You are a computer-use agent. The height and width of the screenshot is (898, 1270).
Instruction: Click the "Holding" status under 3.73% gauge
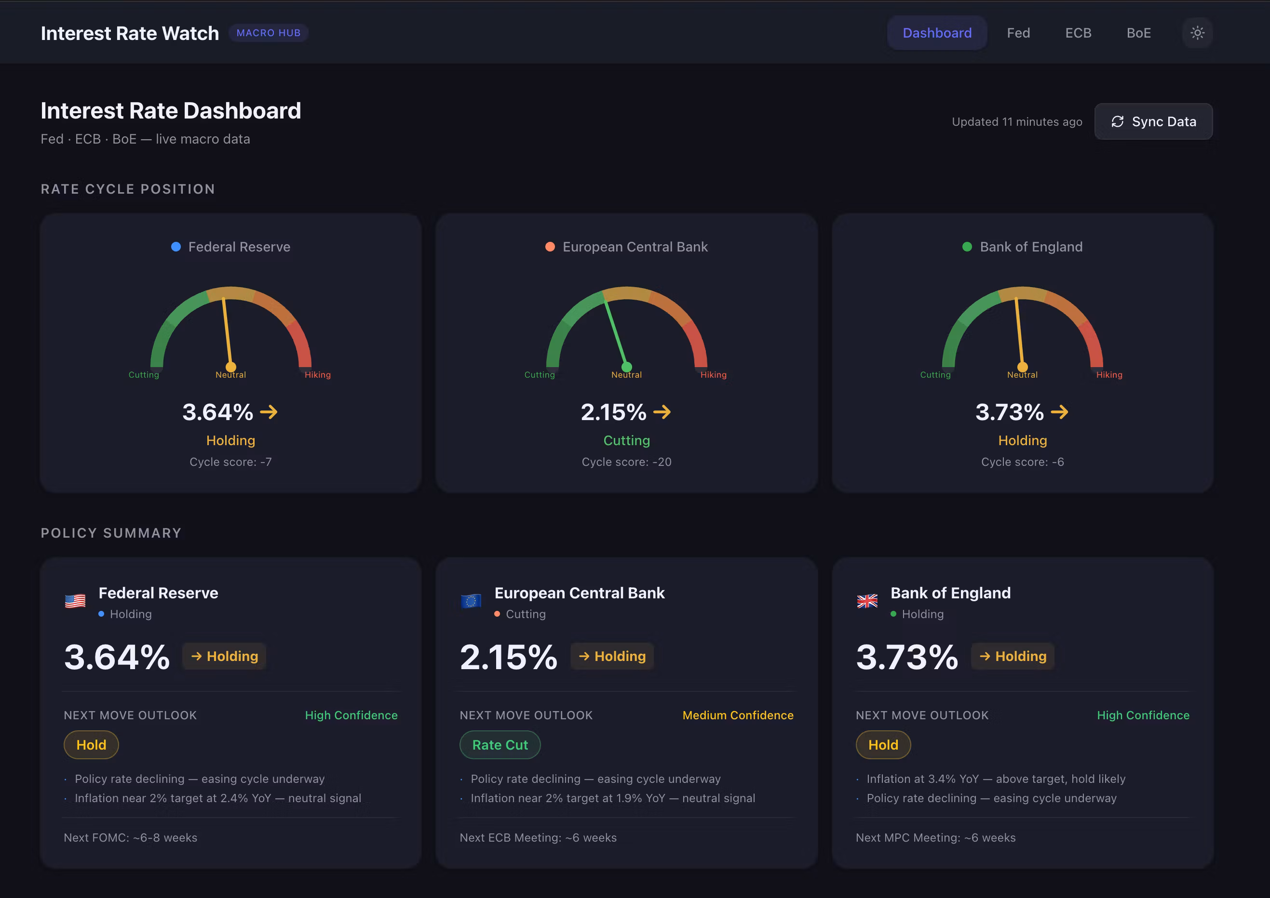click(1023, 440)
